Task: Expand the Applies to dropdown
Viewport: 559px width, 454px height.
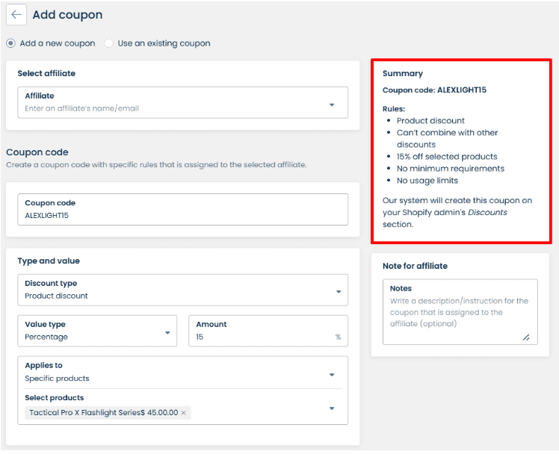Action: point(332,374)
